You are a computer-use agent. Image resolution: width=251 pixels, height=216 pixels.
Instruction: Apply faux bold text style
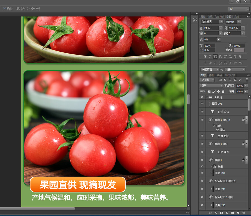tap(205, 57)
